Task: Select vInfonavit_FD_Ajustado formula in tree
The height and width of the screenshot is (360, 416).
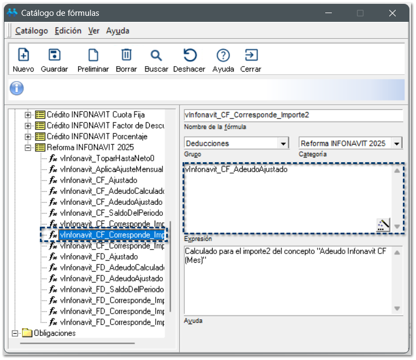Action: [98, 257]
